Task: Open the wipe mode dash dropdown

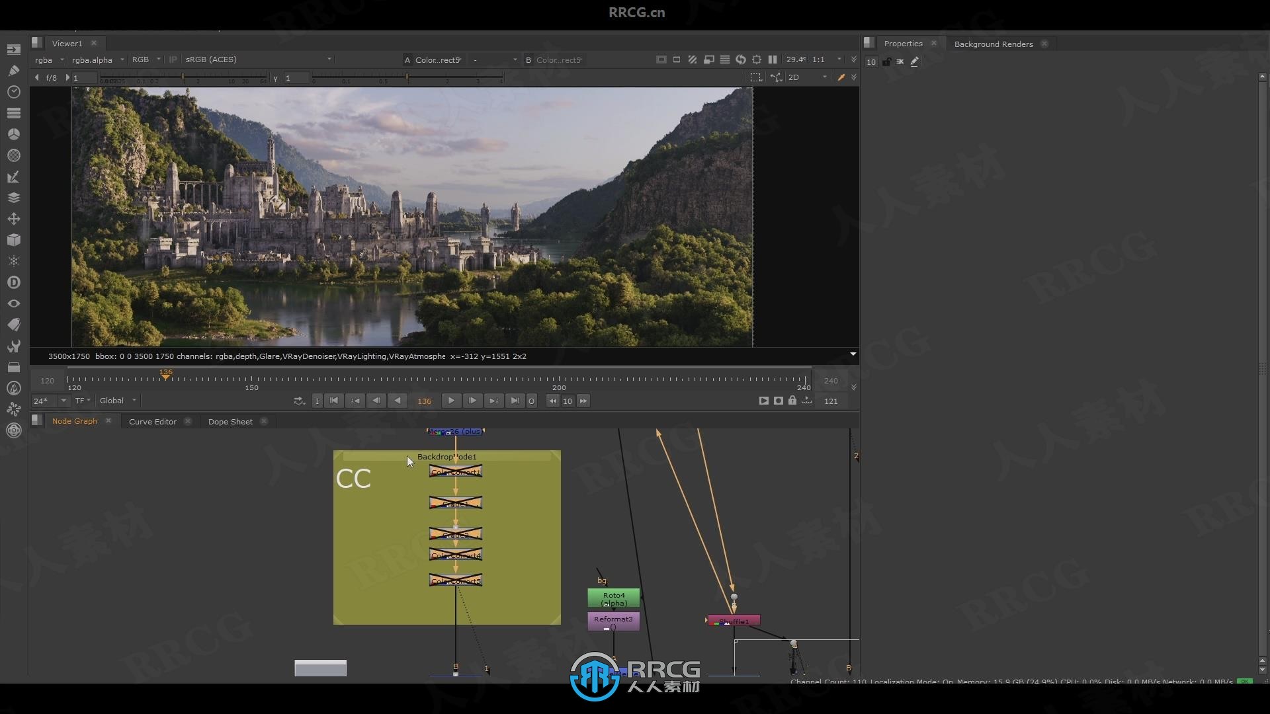Action: (x=494, y=59)
